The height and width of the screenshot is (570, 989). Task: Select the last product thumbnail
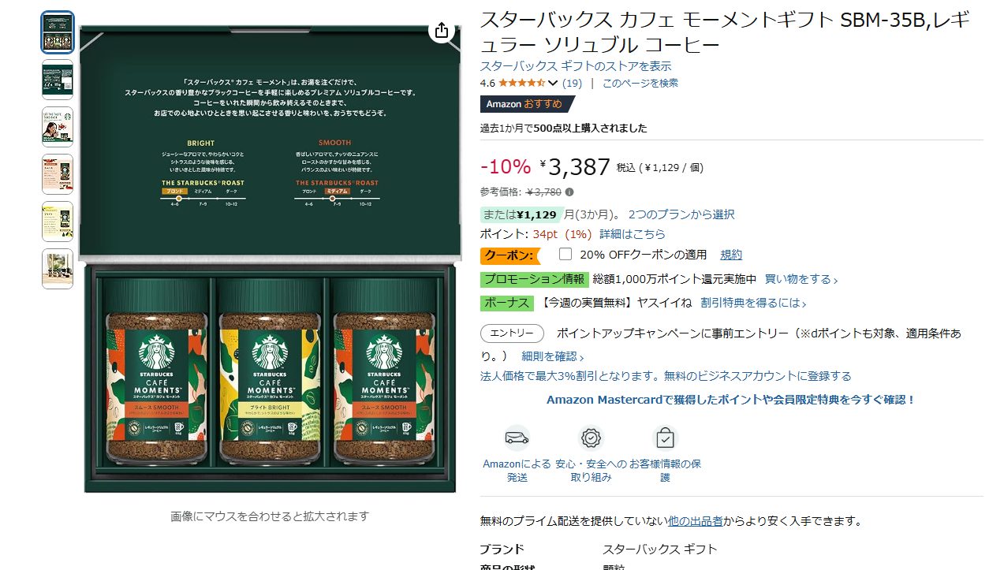click(58, 269)
